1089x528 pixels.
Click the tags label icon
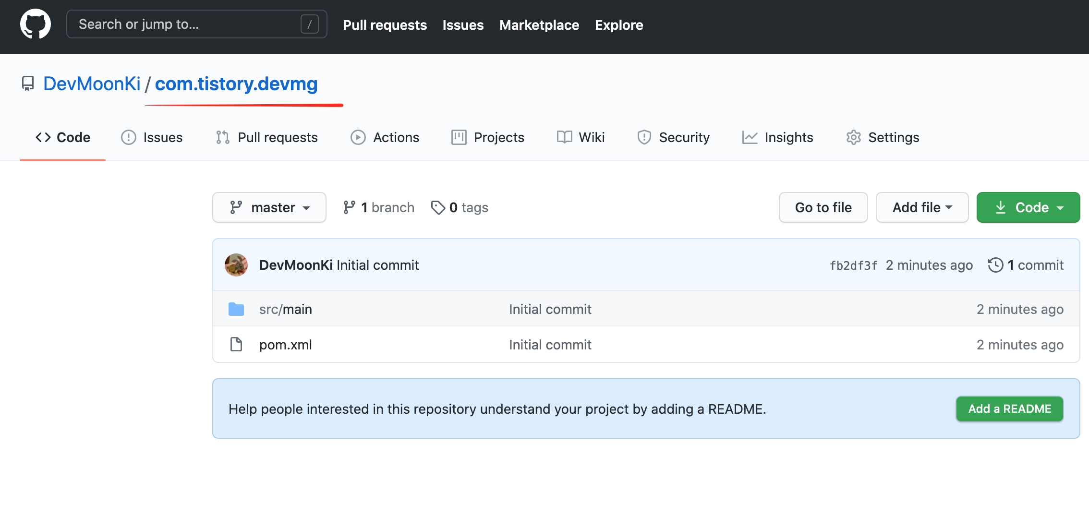click(x=438, y=207)
